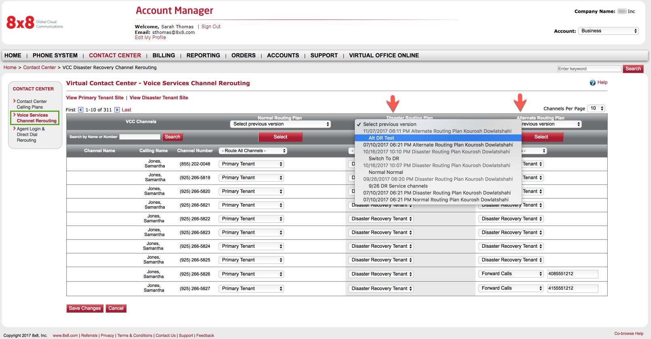Open View Disaster Tenant Site link
The width and height of the screenshot is (651, 339).
(159, 98)
